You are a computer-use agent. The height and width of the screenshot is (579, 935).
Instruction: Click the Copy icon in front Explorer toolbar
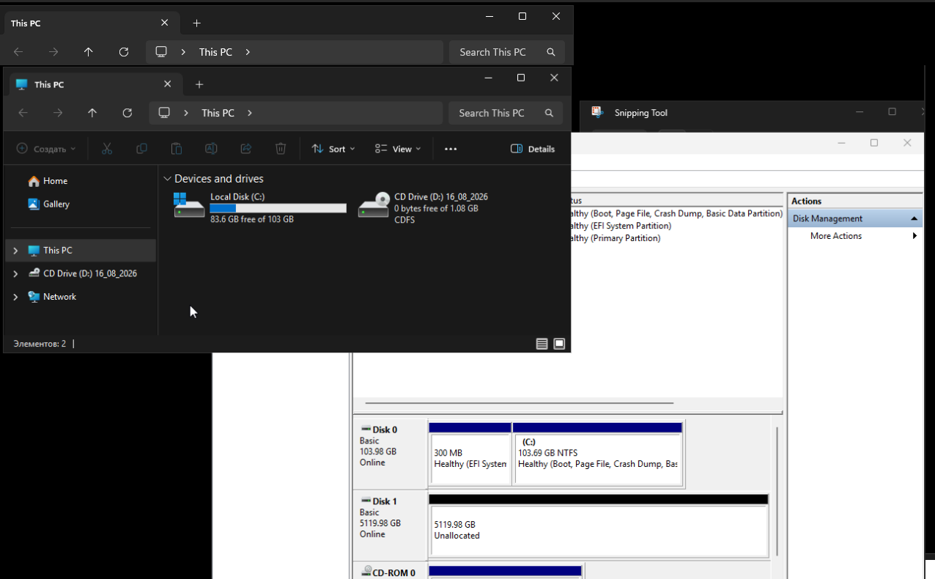141,149
